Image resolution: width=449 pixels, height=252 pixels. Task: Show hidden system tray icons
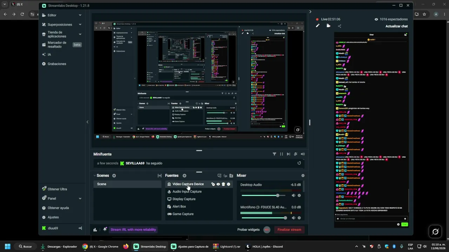(x=357, y=246)
